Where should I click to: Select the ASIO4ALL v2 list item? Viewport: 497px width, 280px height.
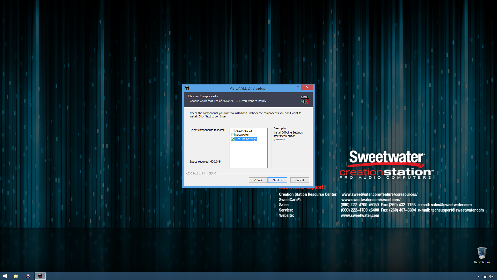(243, 131)
